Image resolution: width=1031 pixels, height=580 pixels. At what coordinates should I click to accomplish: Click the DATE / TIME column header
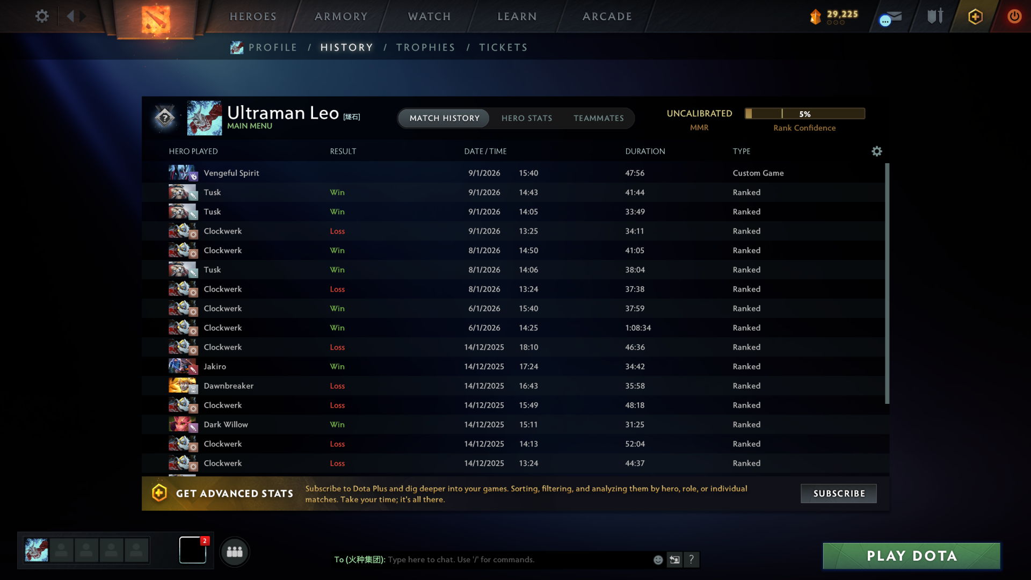coord(485,151)
